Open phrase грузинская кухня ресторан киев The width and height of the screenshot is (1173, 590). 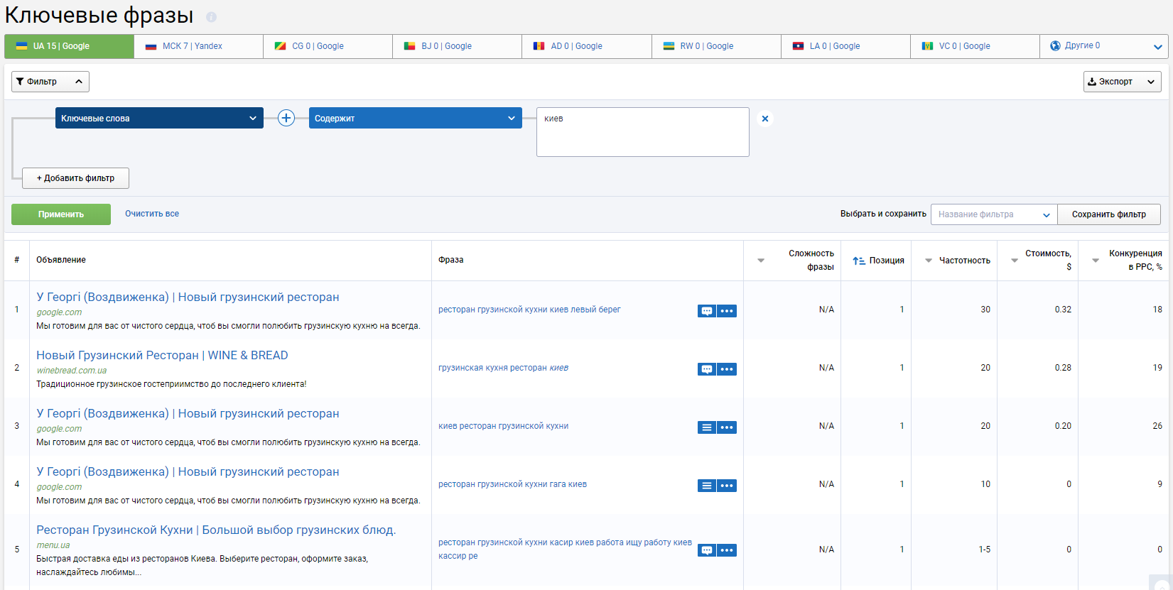pyautogui.click(x=503, y=368)
